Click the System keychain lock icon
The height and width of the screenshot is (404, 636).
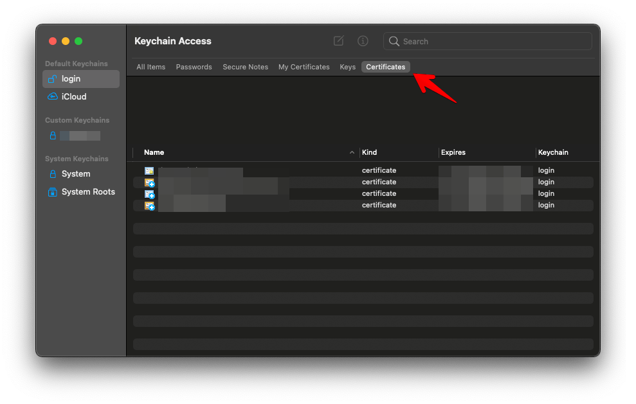(53, 174)
